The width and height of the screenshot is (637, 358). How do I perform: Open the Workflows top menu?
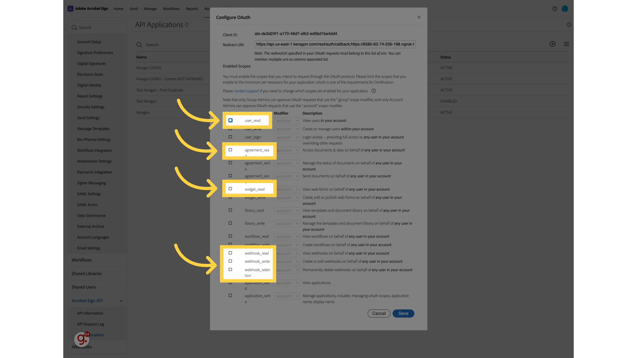point(171,9)
